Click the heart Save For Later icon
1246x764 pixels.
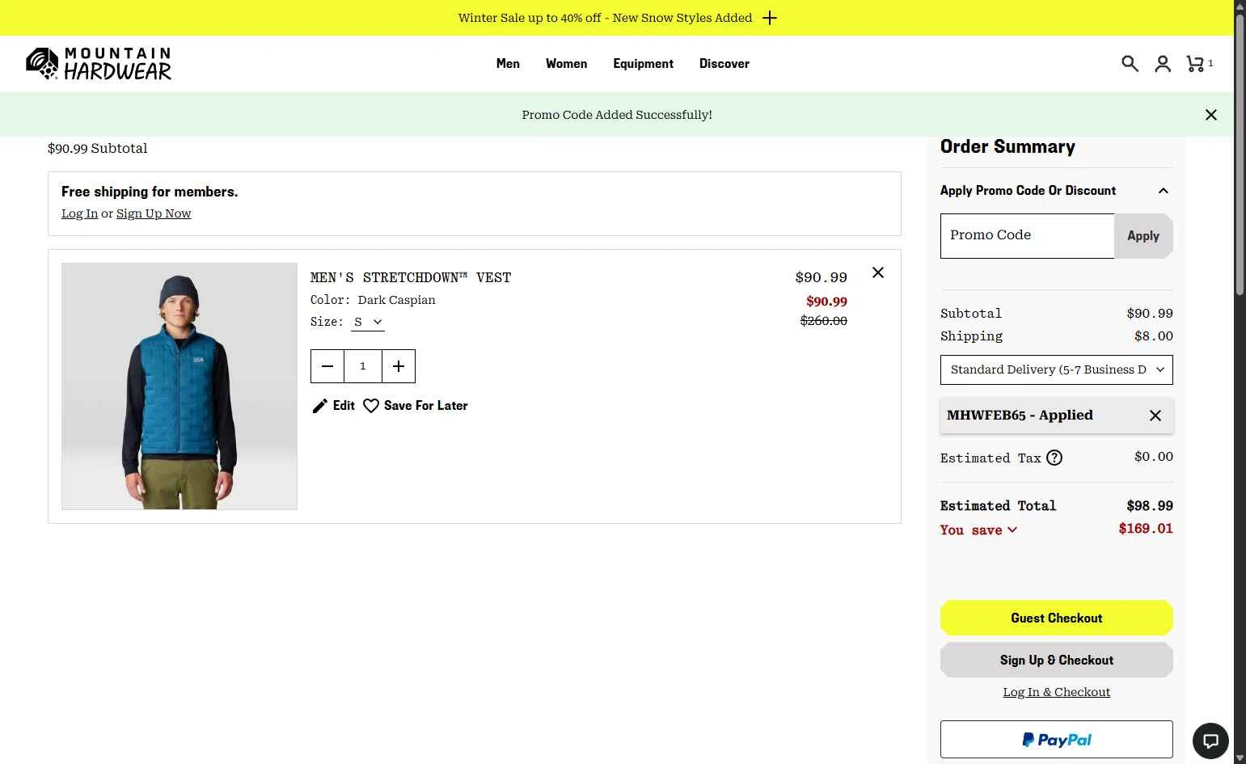coord(371,406)
